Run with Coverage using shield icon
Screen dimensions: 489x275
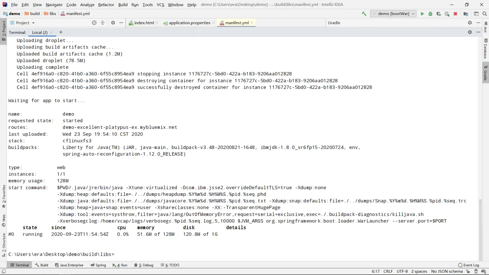tap(439, 14)
